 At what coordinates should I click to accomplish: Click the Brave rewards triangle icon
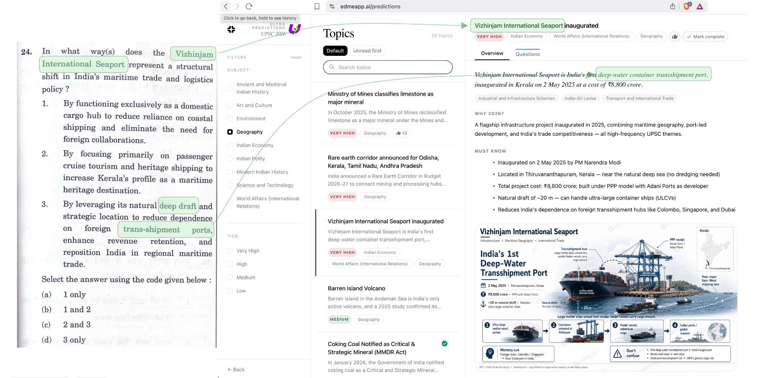pos(700,7)
